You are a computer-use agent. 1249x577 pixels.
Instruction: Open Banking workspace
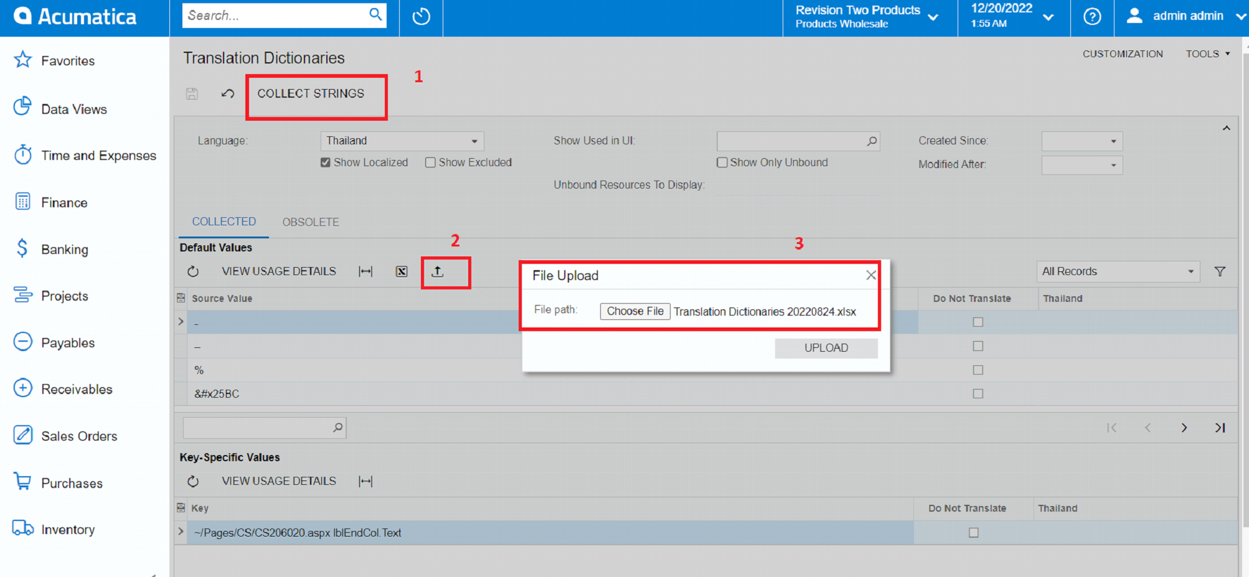[x=51, y=249]
